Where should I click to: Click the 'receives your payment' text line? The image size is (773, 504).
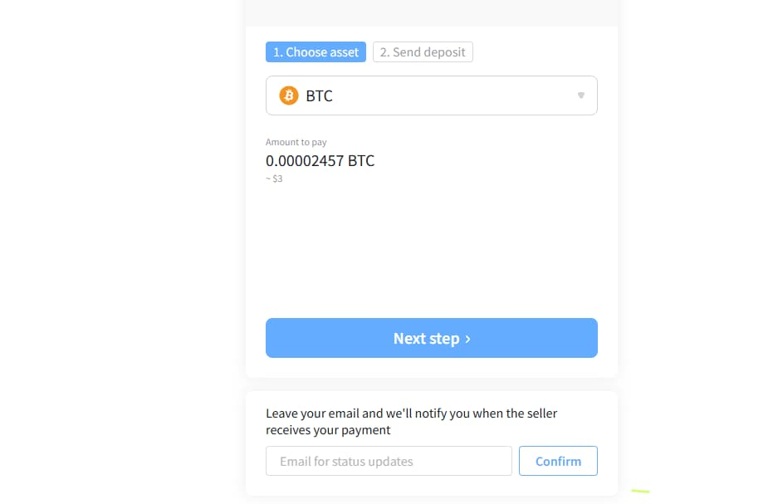tap(328, 430)
